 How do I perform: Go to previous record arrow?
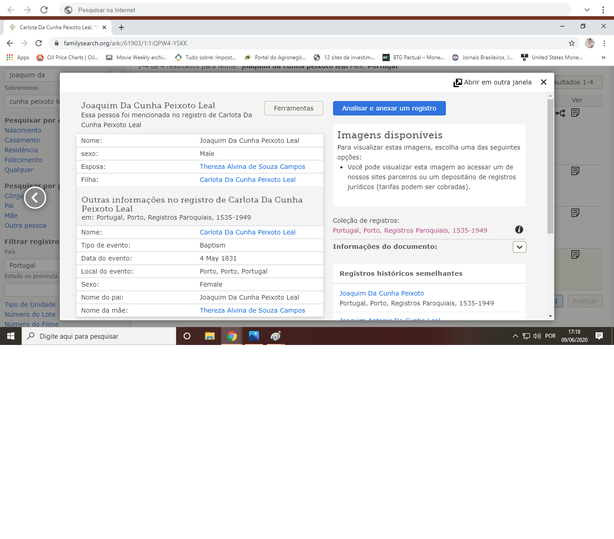click(x=35, y=198)
